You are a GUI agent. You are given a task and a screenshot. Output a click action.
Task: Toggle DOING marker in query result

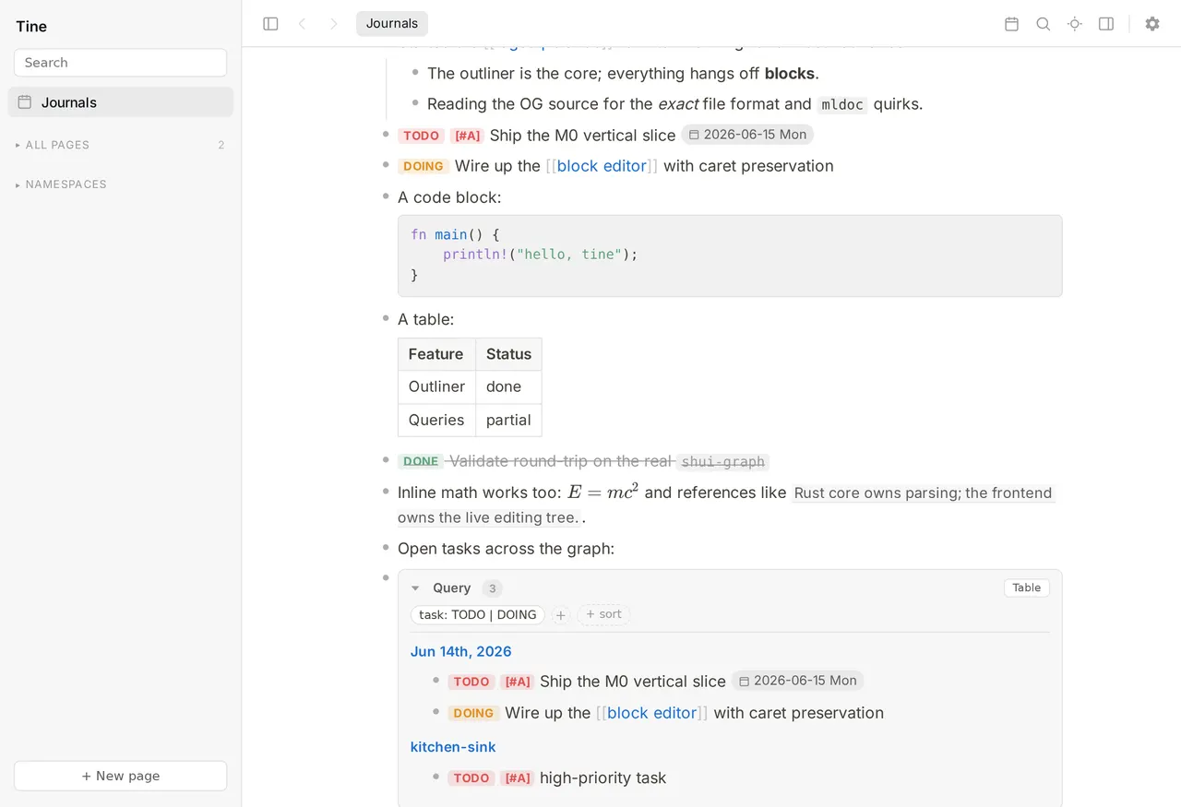[x=473, y=713]
